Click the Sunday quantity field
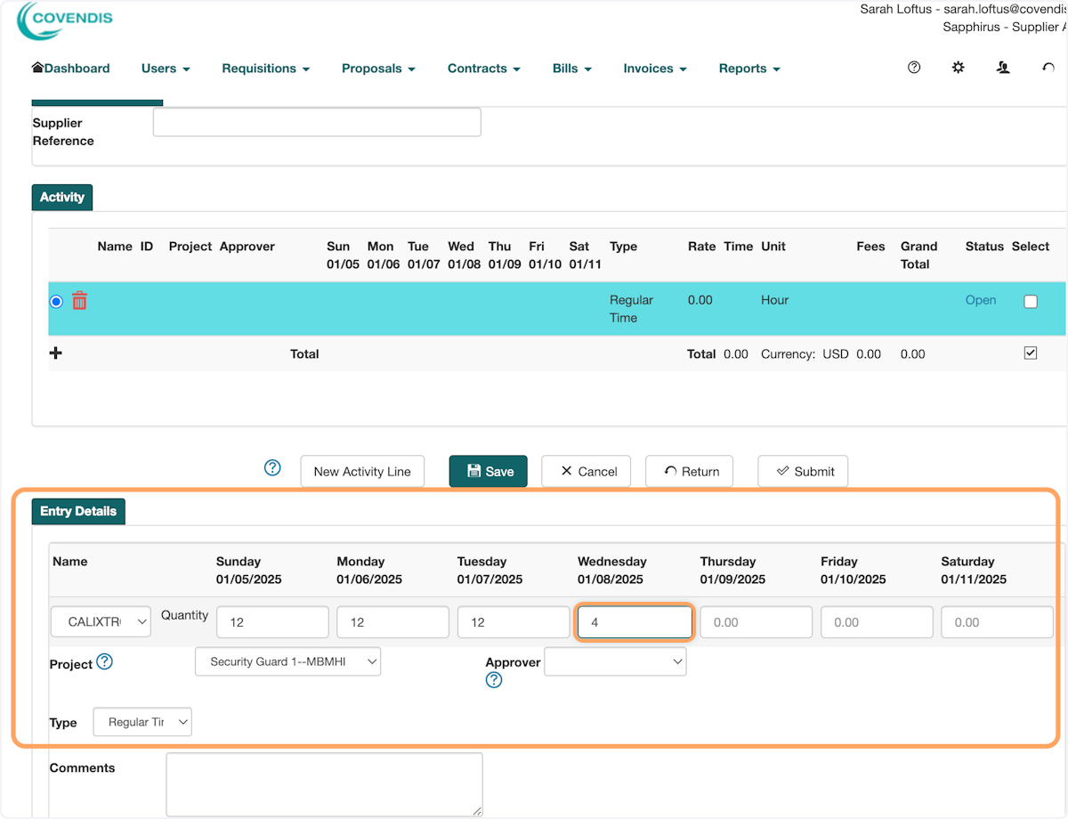This screenshot has width=1068, height=819. pyautogui.click(x=272, y=622)
